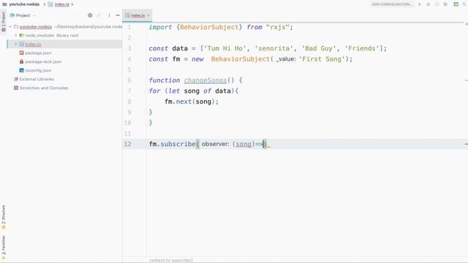Click index.ts in the navigation breadcrumb
Image resolution: width=468 pixels, height=263 pixels.
tap(61, 4)
